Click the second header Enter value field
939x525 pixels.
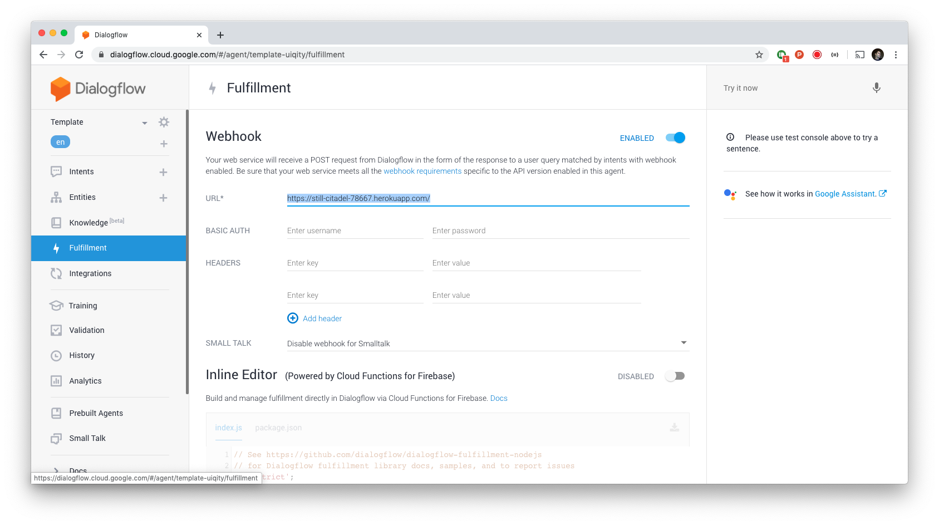pos(537,295)
